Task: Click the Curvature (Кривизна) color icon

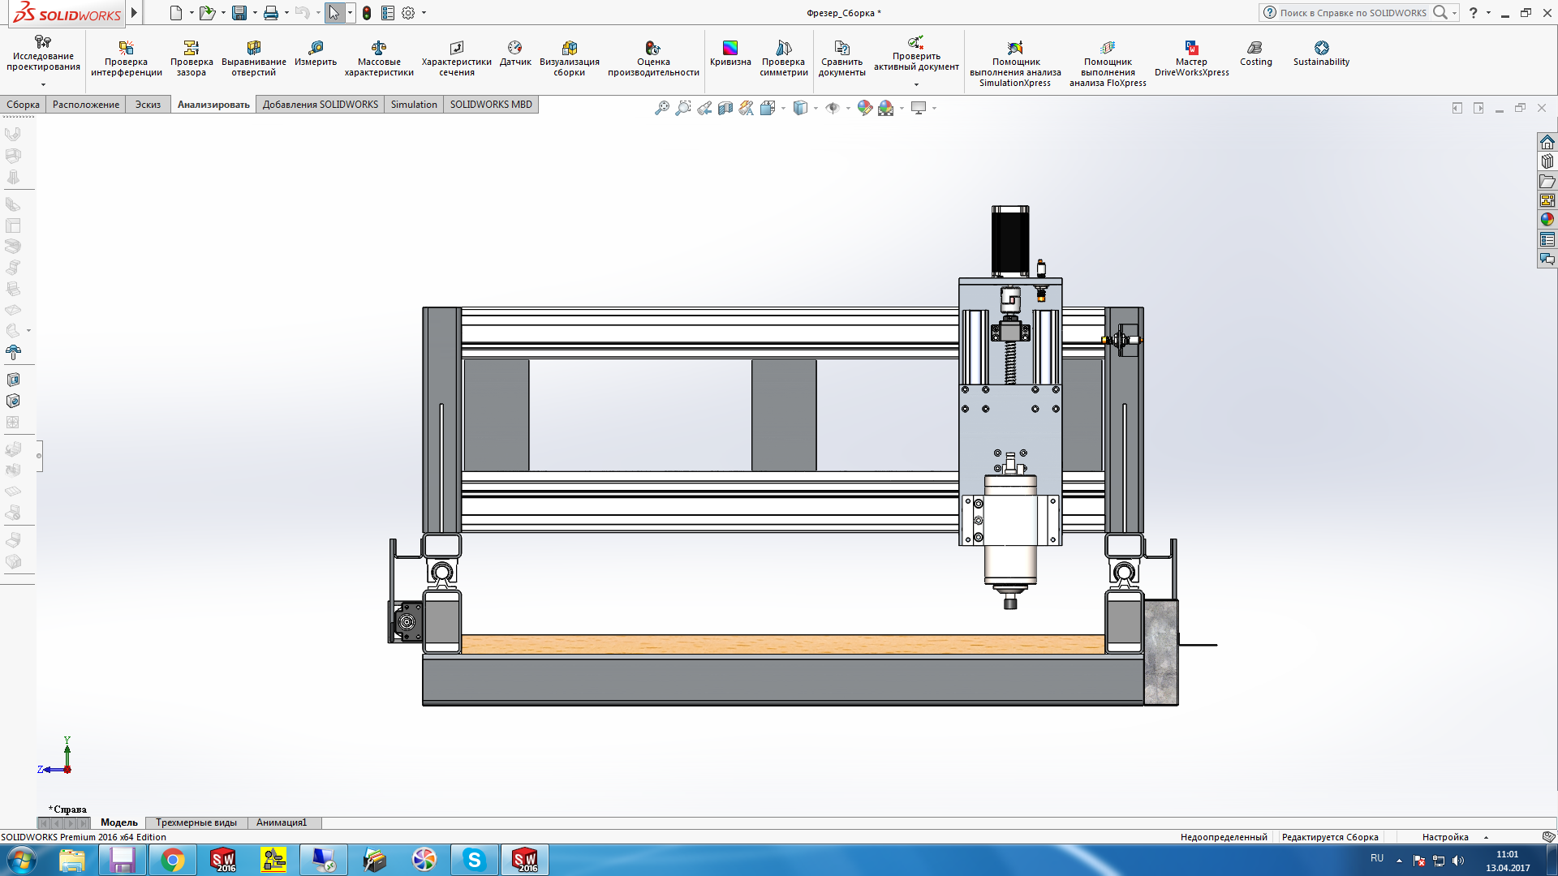Action: click(x=730, y=48)
